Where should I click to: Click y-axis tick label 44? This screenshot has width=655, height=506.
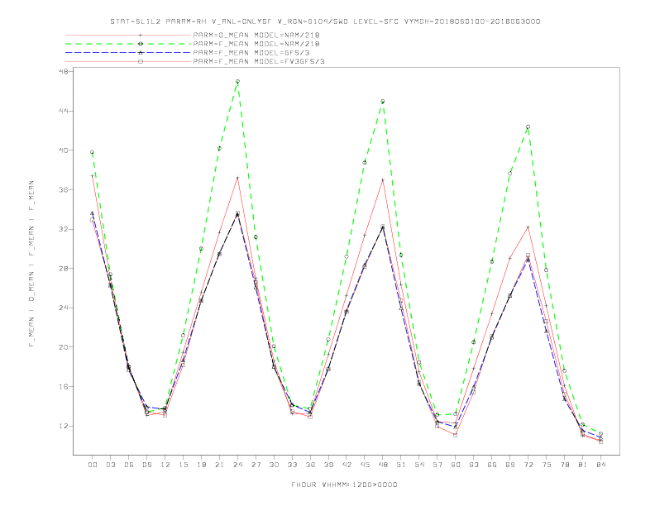(x=64, y=111)
